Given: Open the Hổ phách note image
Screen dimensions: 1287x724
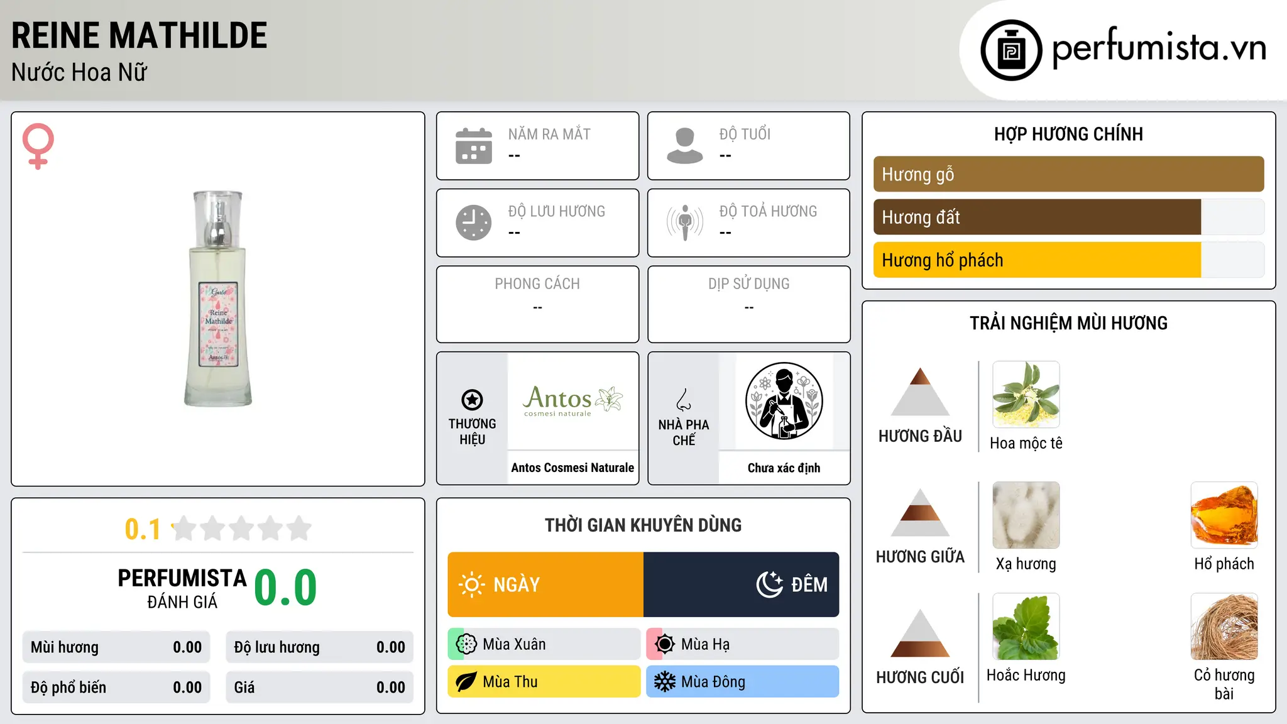Looking at the screenshot, I should (1224, 515).
